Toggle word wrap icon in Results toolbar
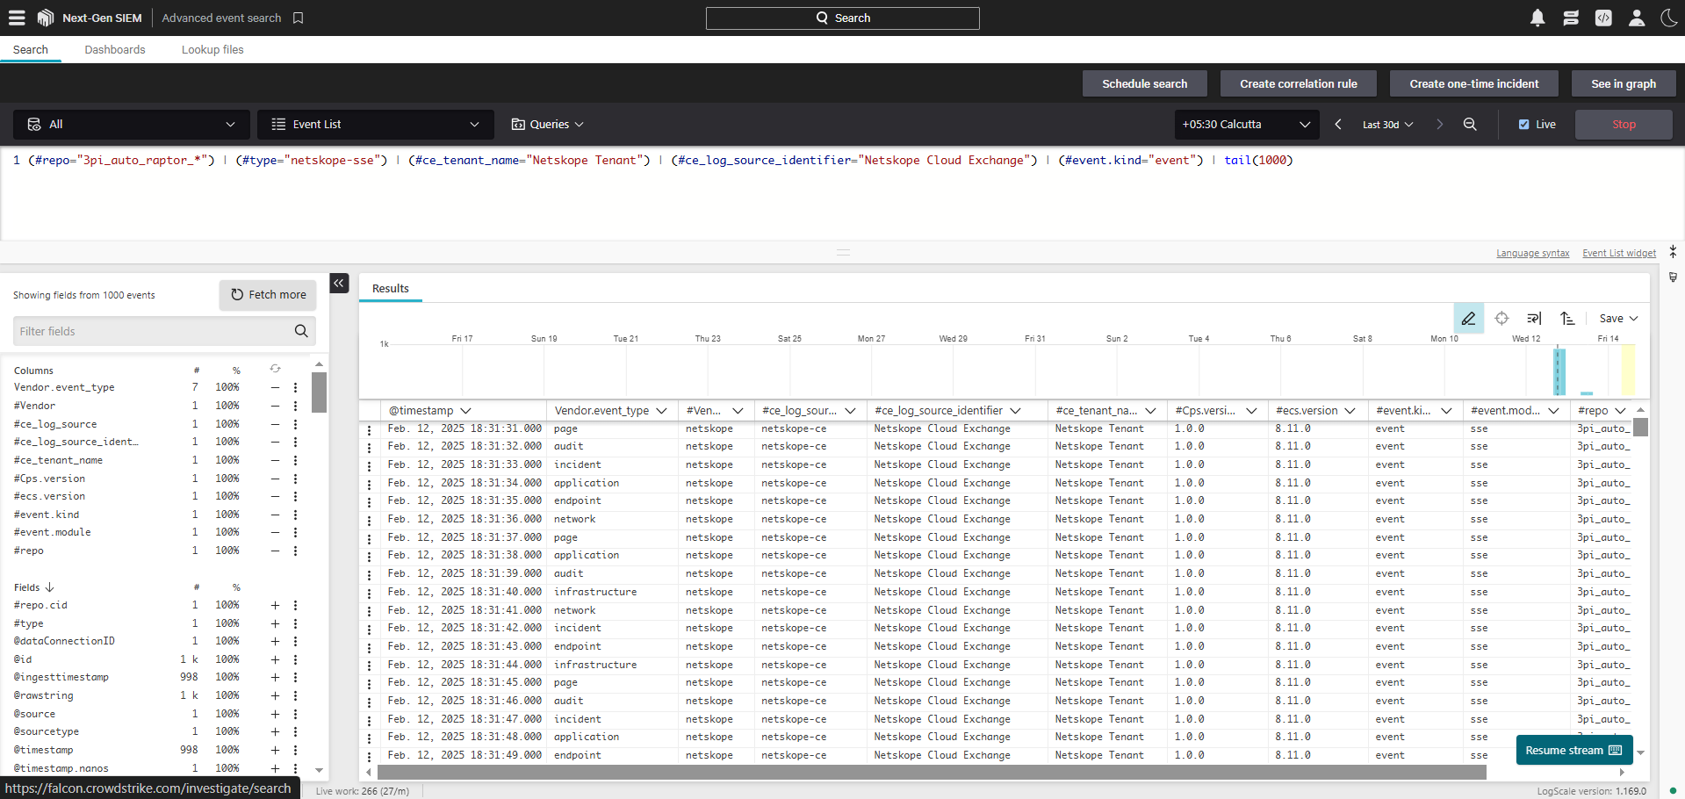Screen dimensions: 1685x799 [x=1534, y=319]
